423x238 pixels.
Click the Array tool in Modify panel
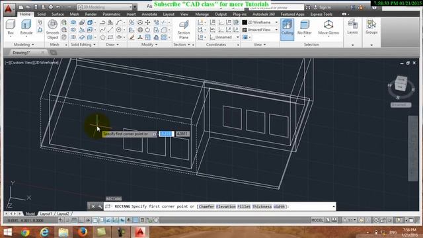[x=164, y=37]
